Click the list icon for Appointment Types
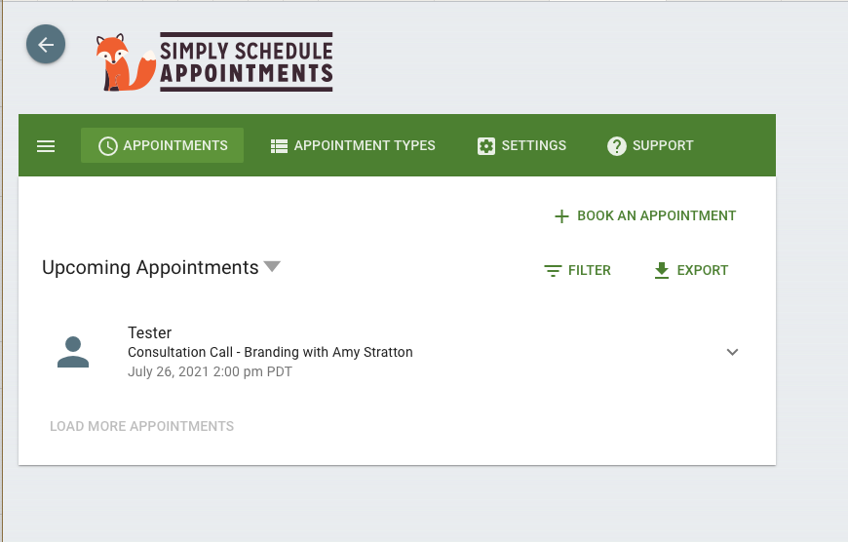848x542 pixels. [x=279, y=146]
